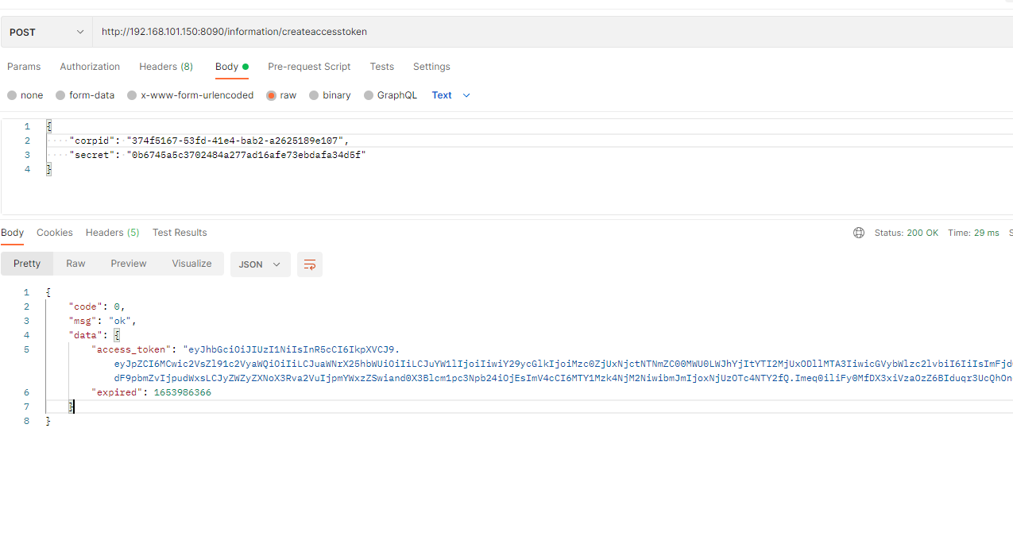Click the 'Status: 200 OK' text
This screenshot has width=1013, height=536.
[x=907, y=233]
